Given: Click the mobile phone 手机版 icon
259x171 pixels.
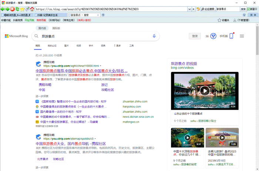Looking at the screenshot, I should tap(232, 36).
